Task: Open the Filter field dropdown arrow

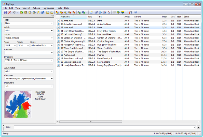Action: [x=194, y=127]
